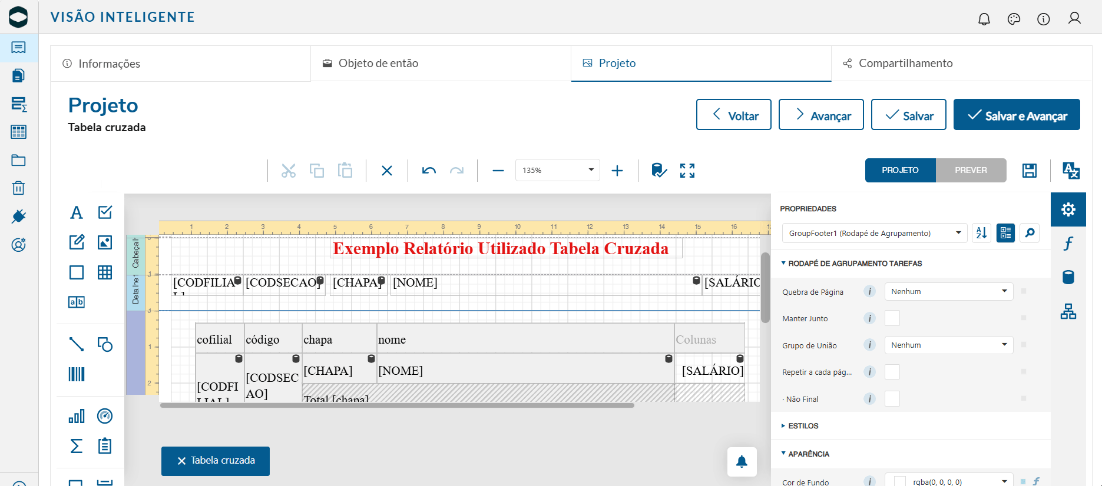
Task: Switch to the Compartilhamento tab
Action: [961, 64]
